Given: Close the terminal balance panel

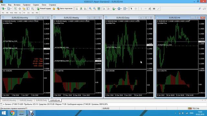Looking at the screenshot, I should (x=1, y=104).
